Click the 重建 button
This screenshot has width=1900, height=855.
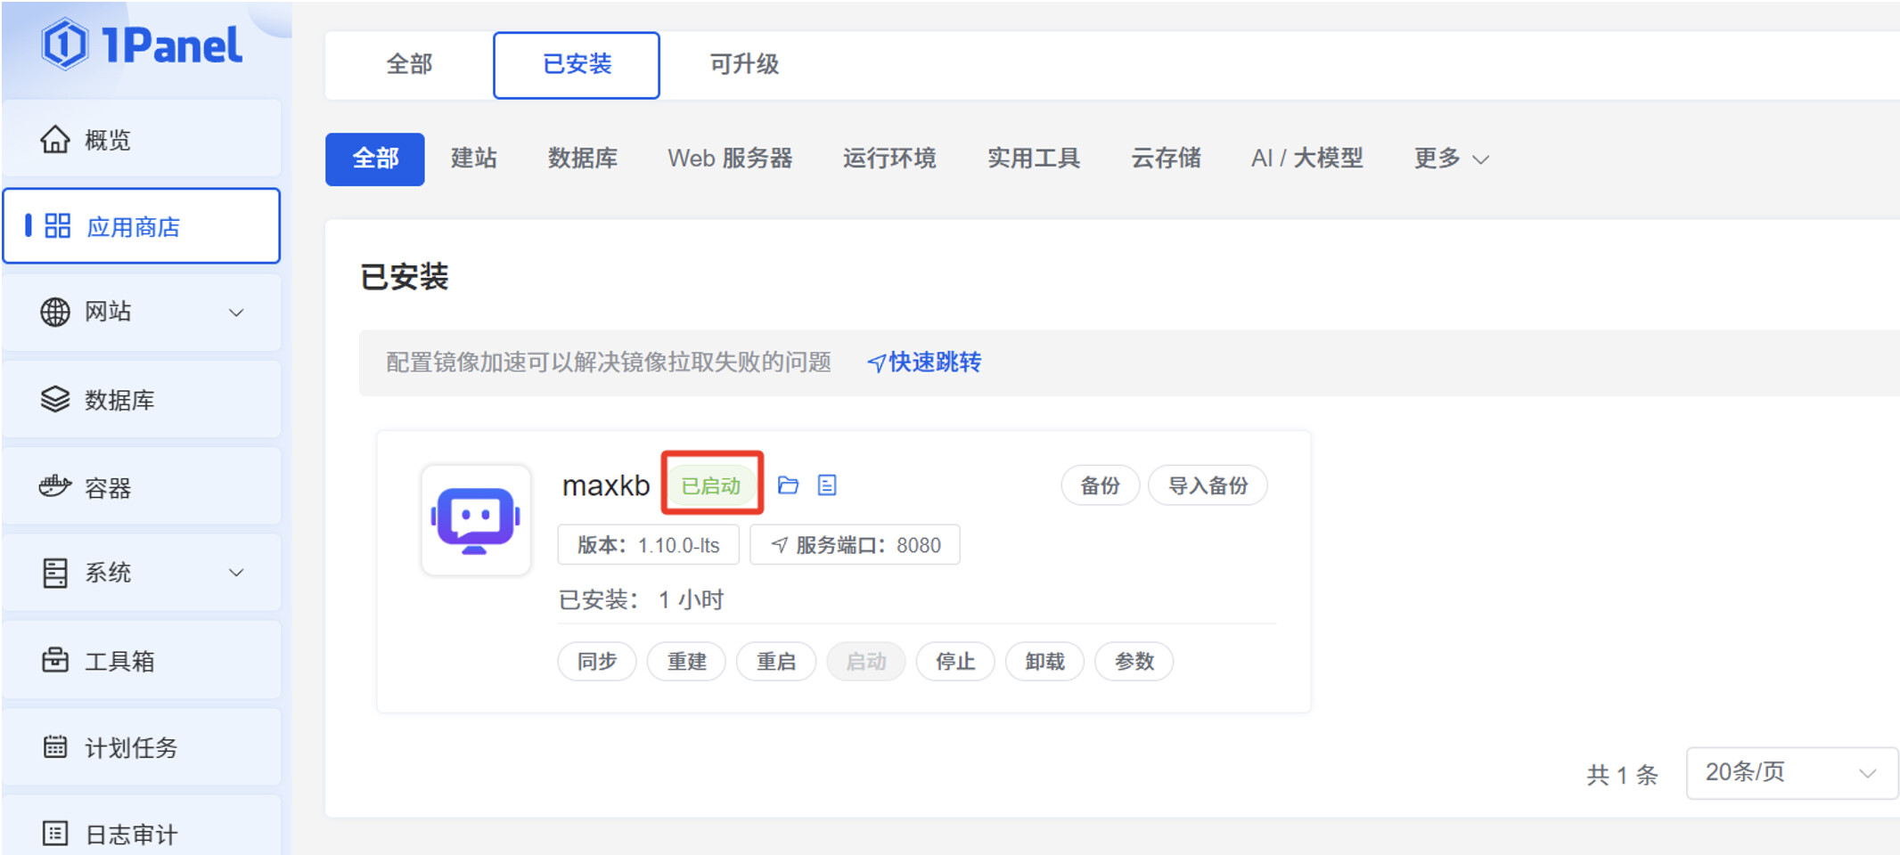pos(686,662)
